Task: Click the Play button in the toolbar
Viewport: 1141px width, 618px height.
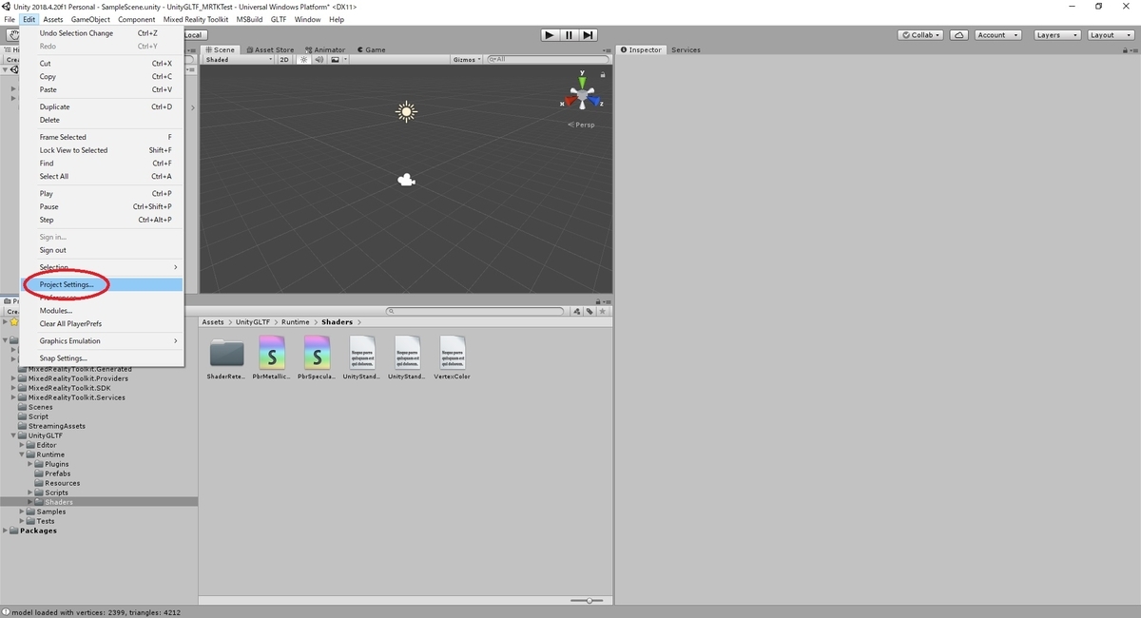Action: coord(550,35)
